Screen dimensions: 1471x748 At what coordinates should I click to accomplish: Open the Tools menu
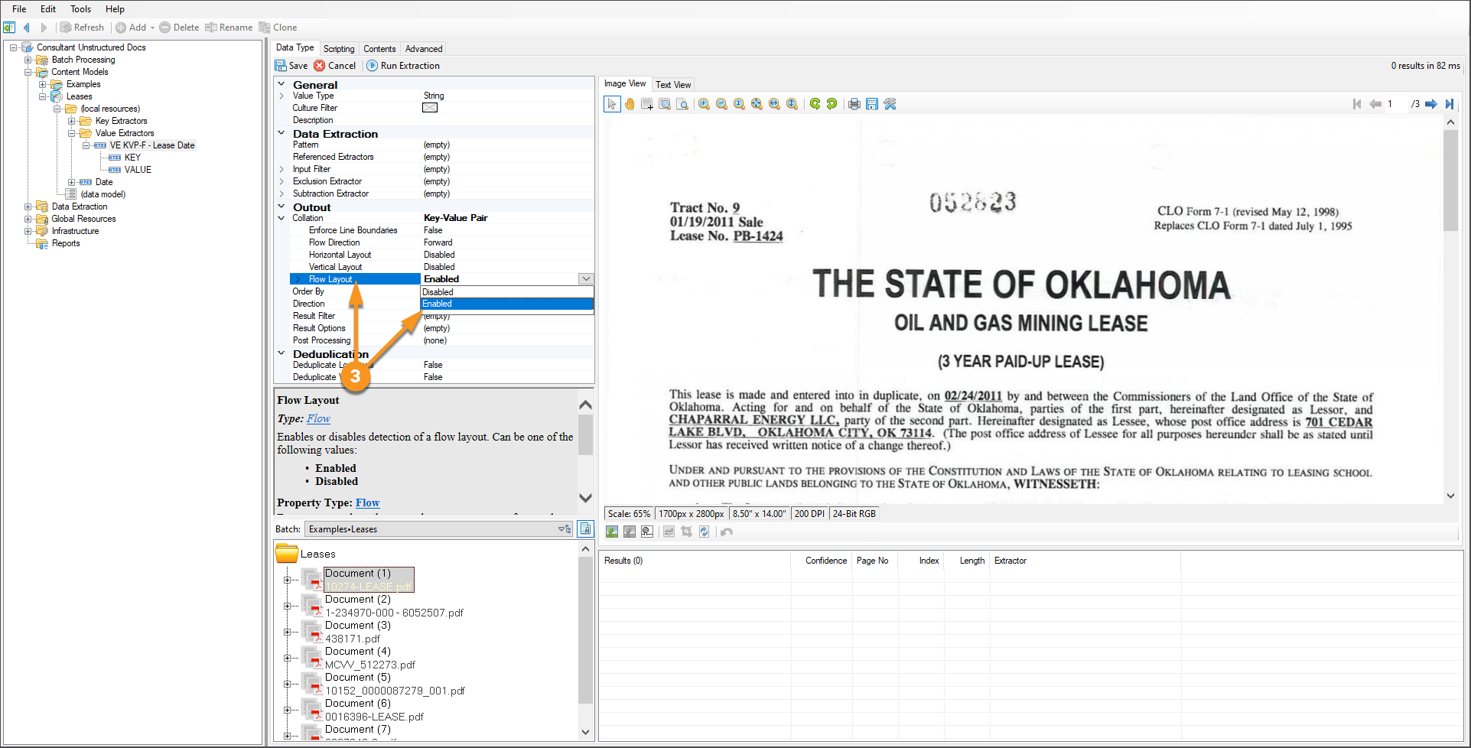[x=80, y=9]
